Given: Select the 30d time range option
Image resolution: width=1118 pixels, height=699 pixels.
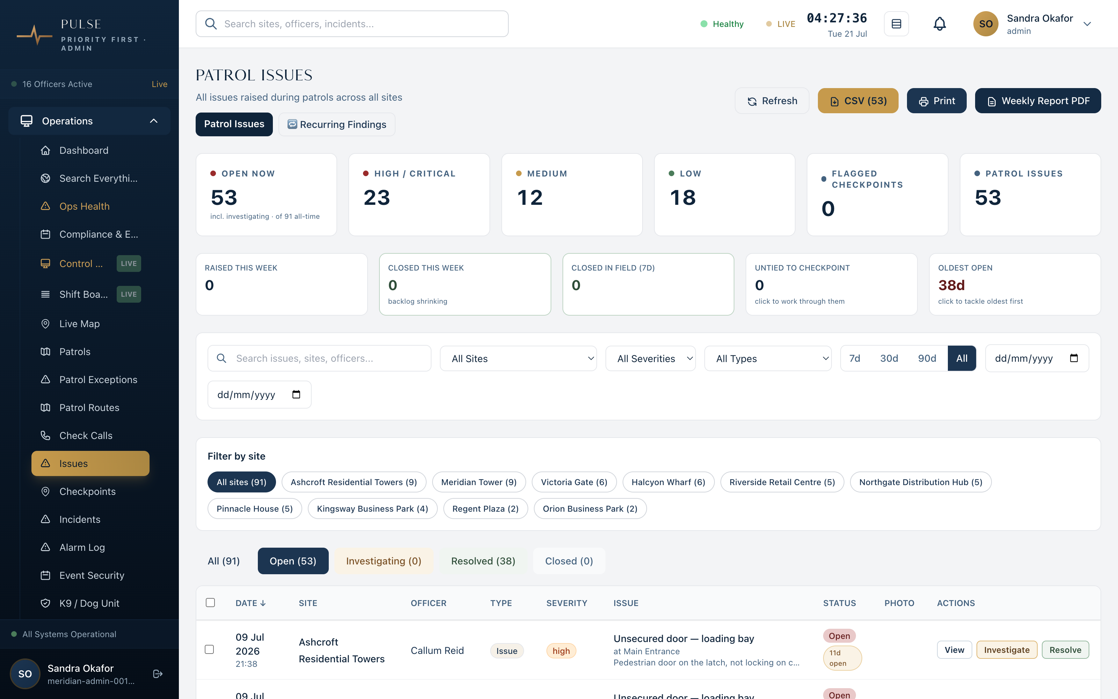Looking at the screenshot, I should click(889, 358).
